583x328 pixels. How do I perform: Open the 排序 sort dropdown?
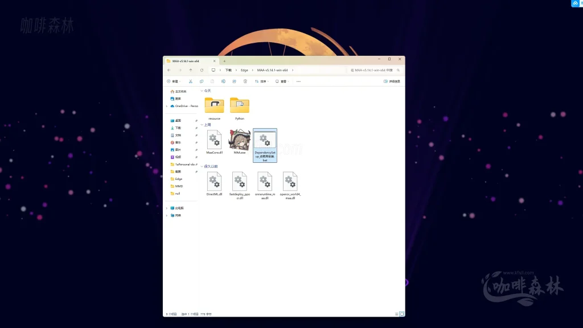click(261, 81)
